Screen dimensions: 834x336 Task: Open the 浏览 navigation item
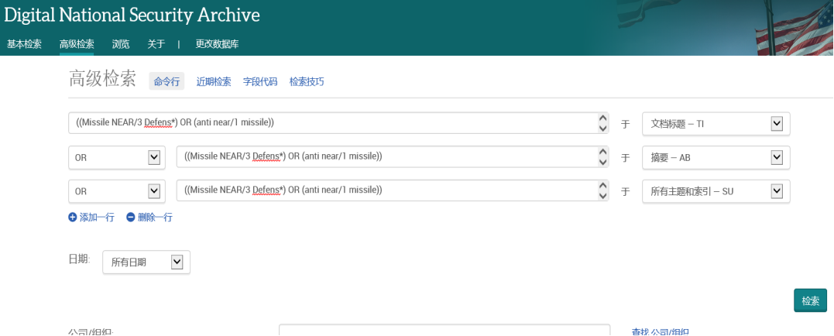click(x=121, y=44)
